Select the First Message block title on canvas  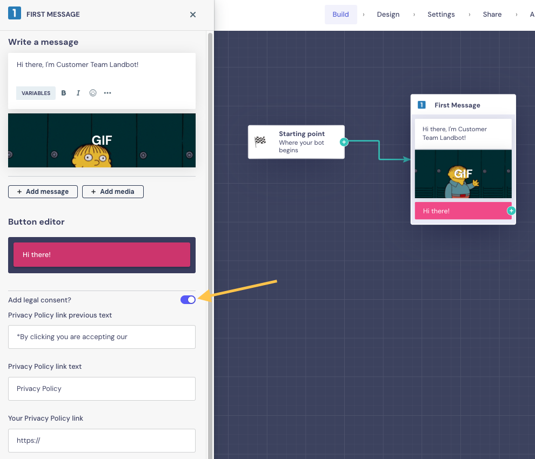(457, 105)
